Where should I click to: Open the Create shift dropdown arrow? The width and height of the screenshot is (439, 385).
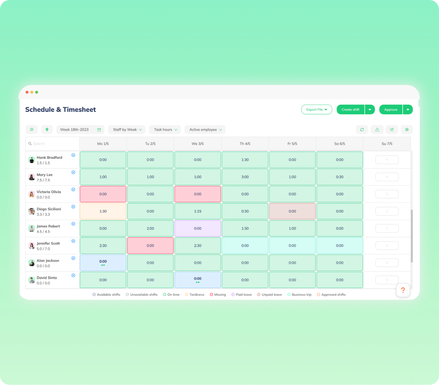point(370,109)
